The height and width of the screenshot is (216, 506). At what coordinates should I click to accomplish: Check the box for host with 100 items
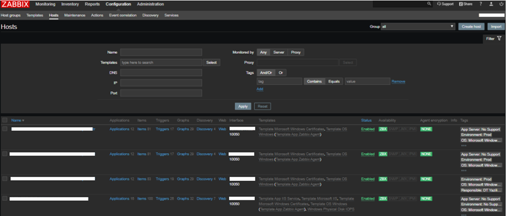click(x=5, y=198)
